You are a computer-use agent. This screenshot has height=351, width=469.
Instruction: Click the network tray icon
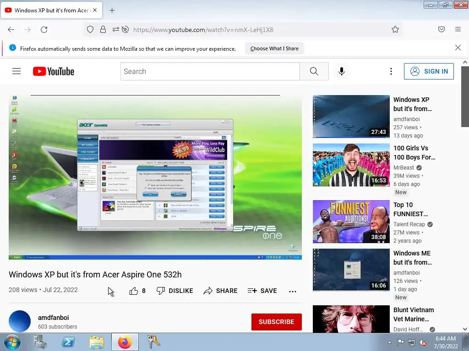click(x=412, y=342)
